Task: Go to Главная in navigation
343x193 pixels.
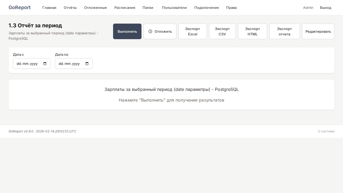Action: tap(49, 8)
